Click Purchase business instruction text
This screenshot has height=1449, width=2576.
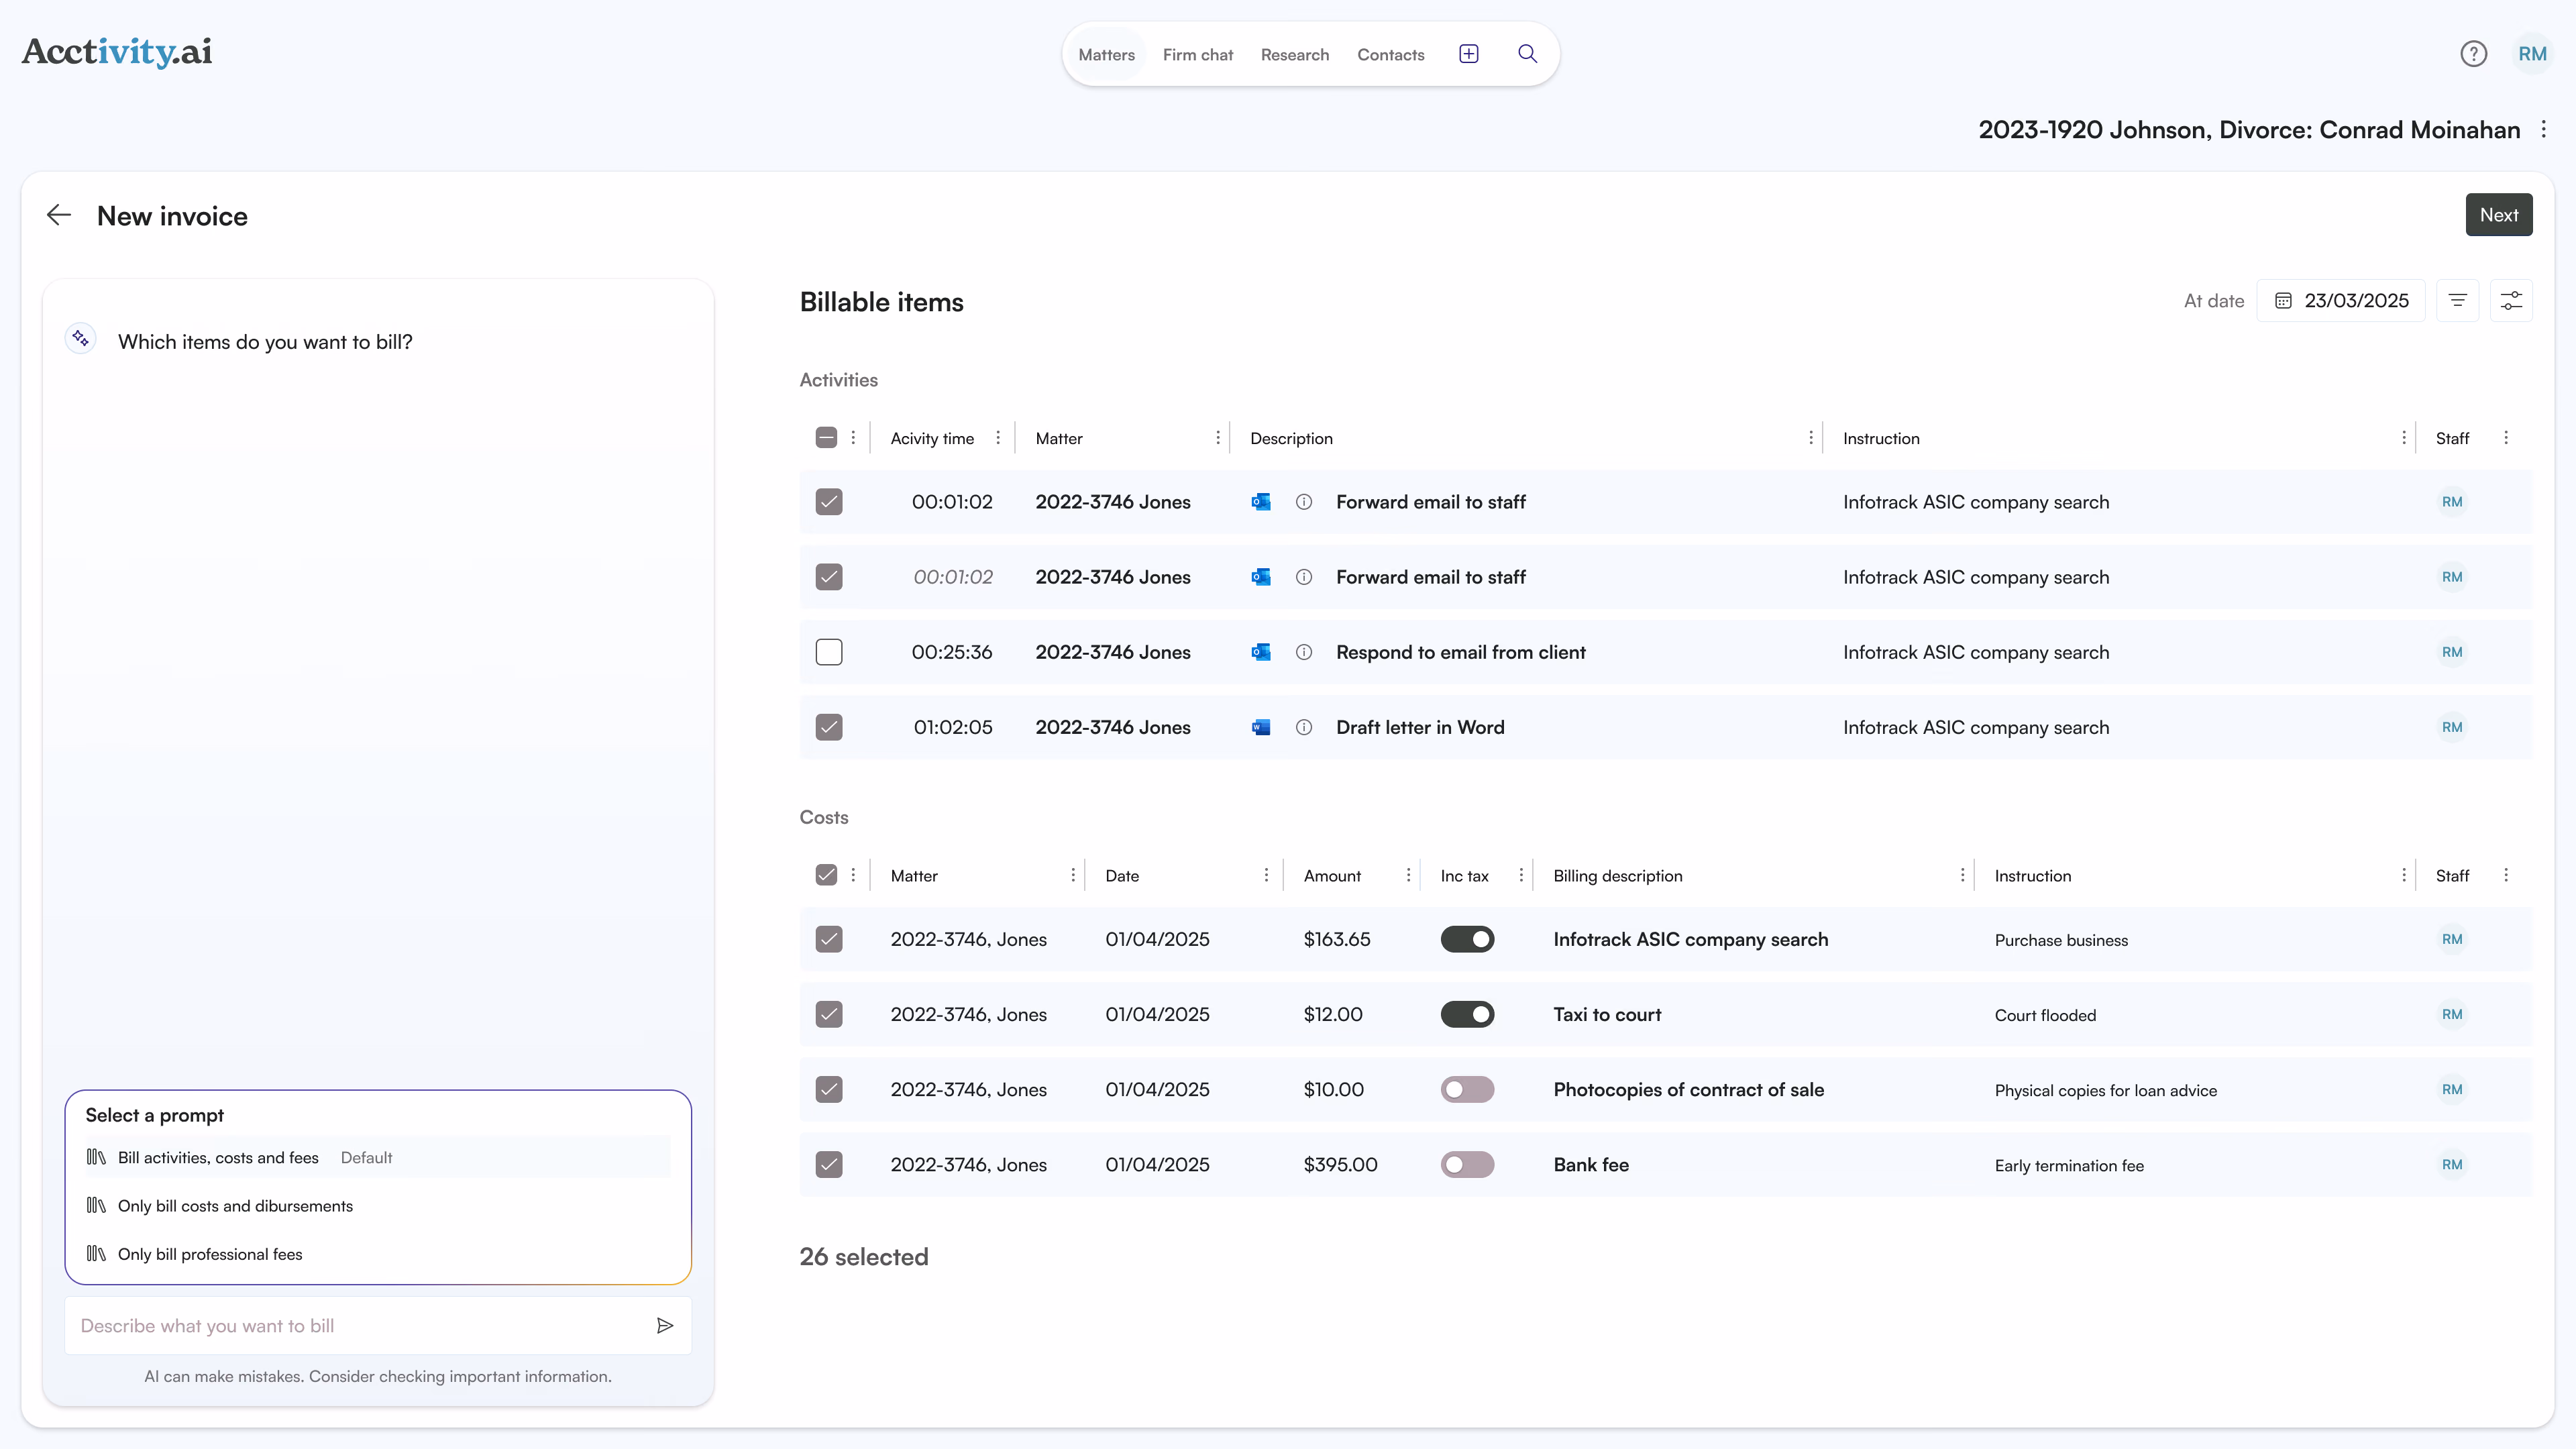[2061, 940]
